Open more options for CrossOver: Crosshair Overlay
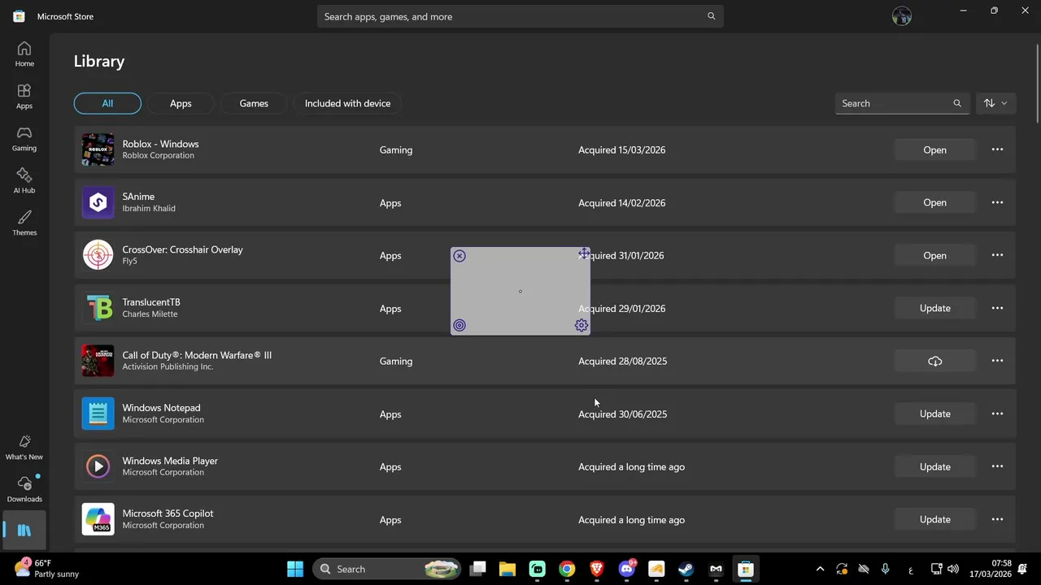The image size is (1041, 585). point(997,255)
